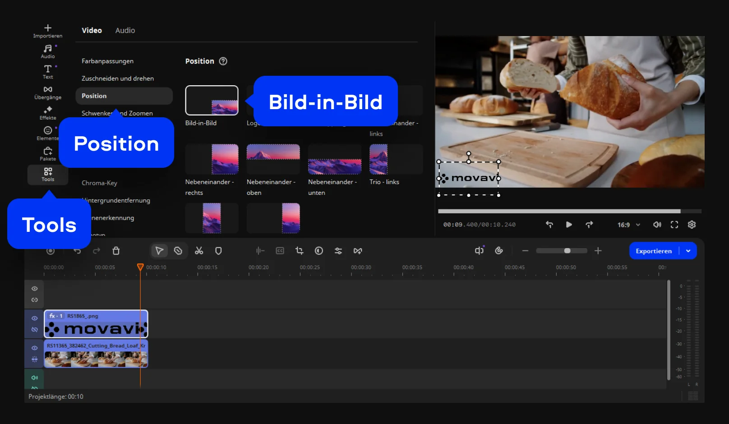Choose Nebeneinander - oben preset

click(x=273, y=159)
